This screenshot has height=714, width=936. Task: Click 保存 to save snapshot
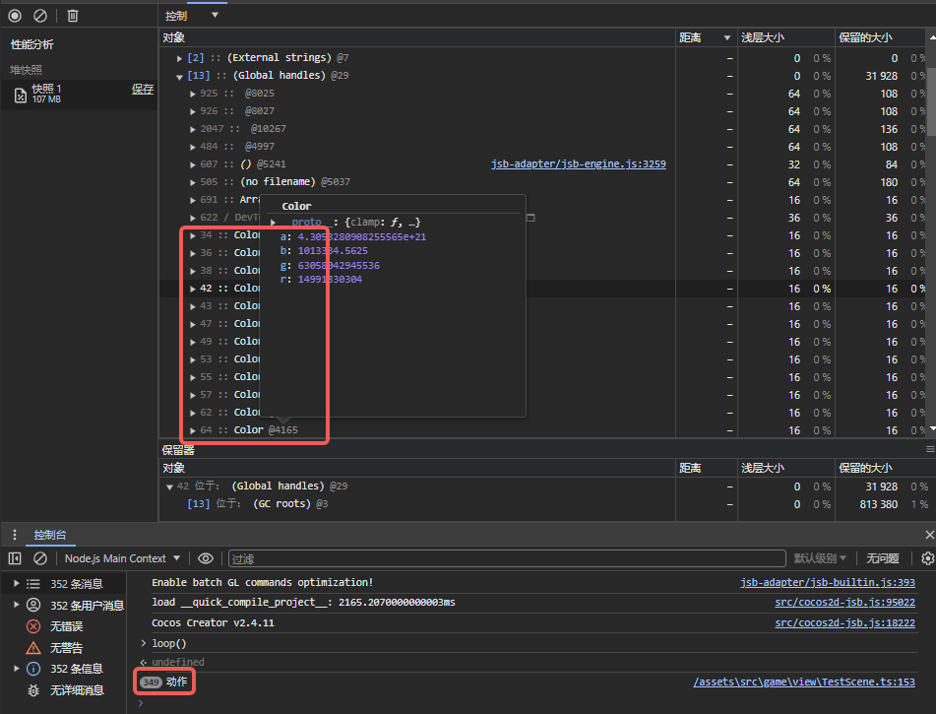tap(143, 89)
